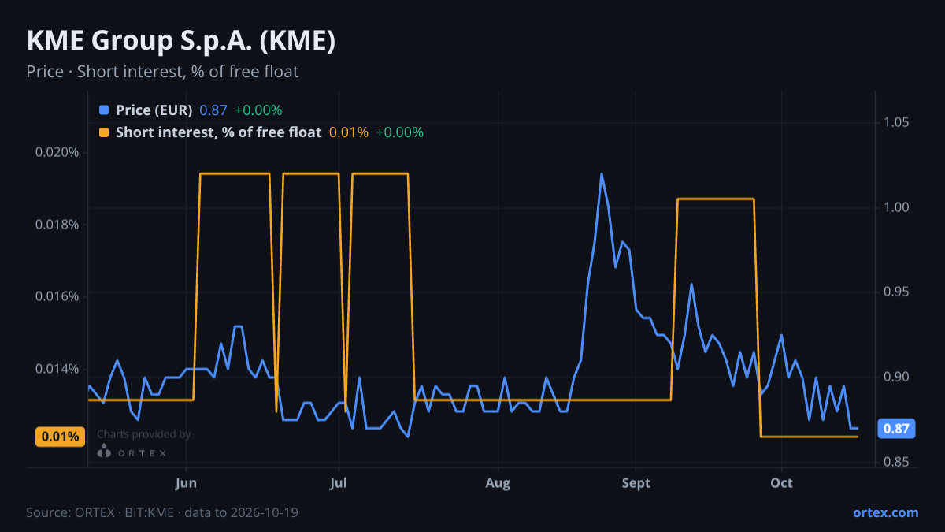Screen dimensions: 945x532
Task: Click the blue 0.87 value in the legend
Action: point(213,110)
